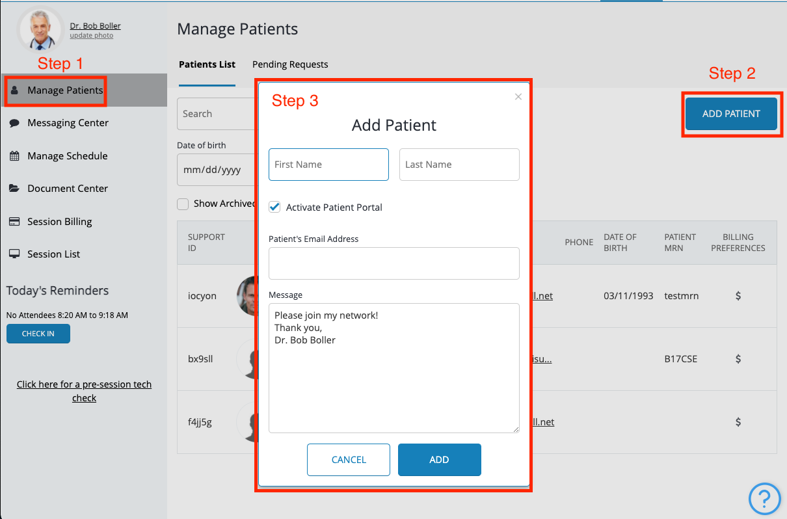Image resolution: width=787 pixels, height=519 pixels.
Task: Close the Add Patient dialog
Action: click(518, 97)
